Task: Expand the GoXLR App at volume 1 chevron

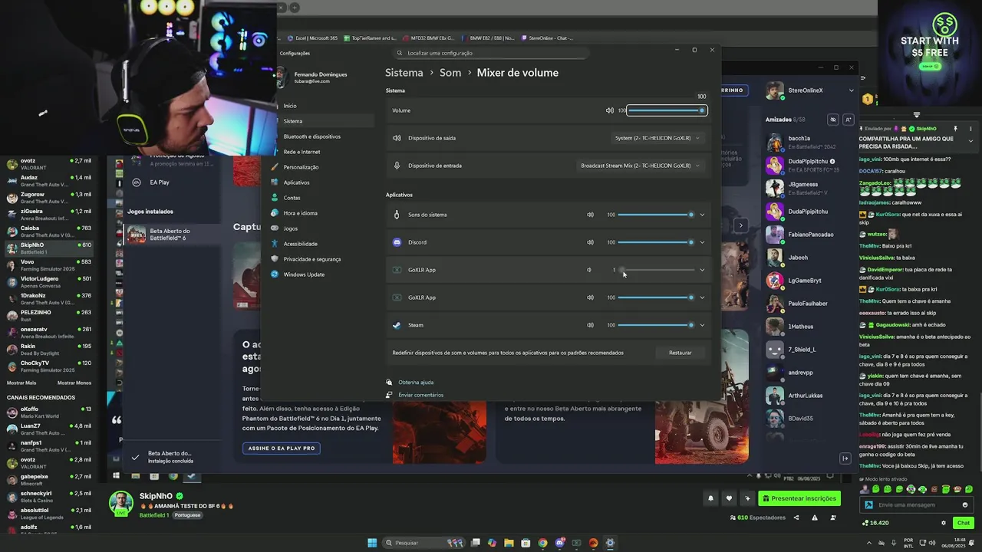Action: (702, 270)
